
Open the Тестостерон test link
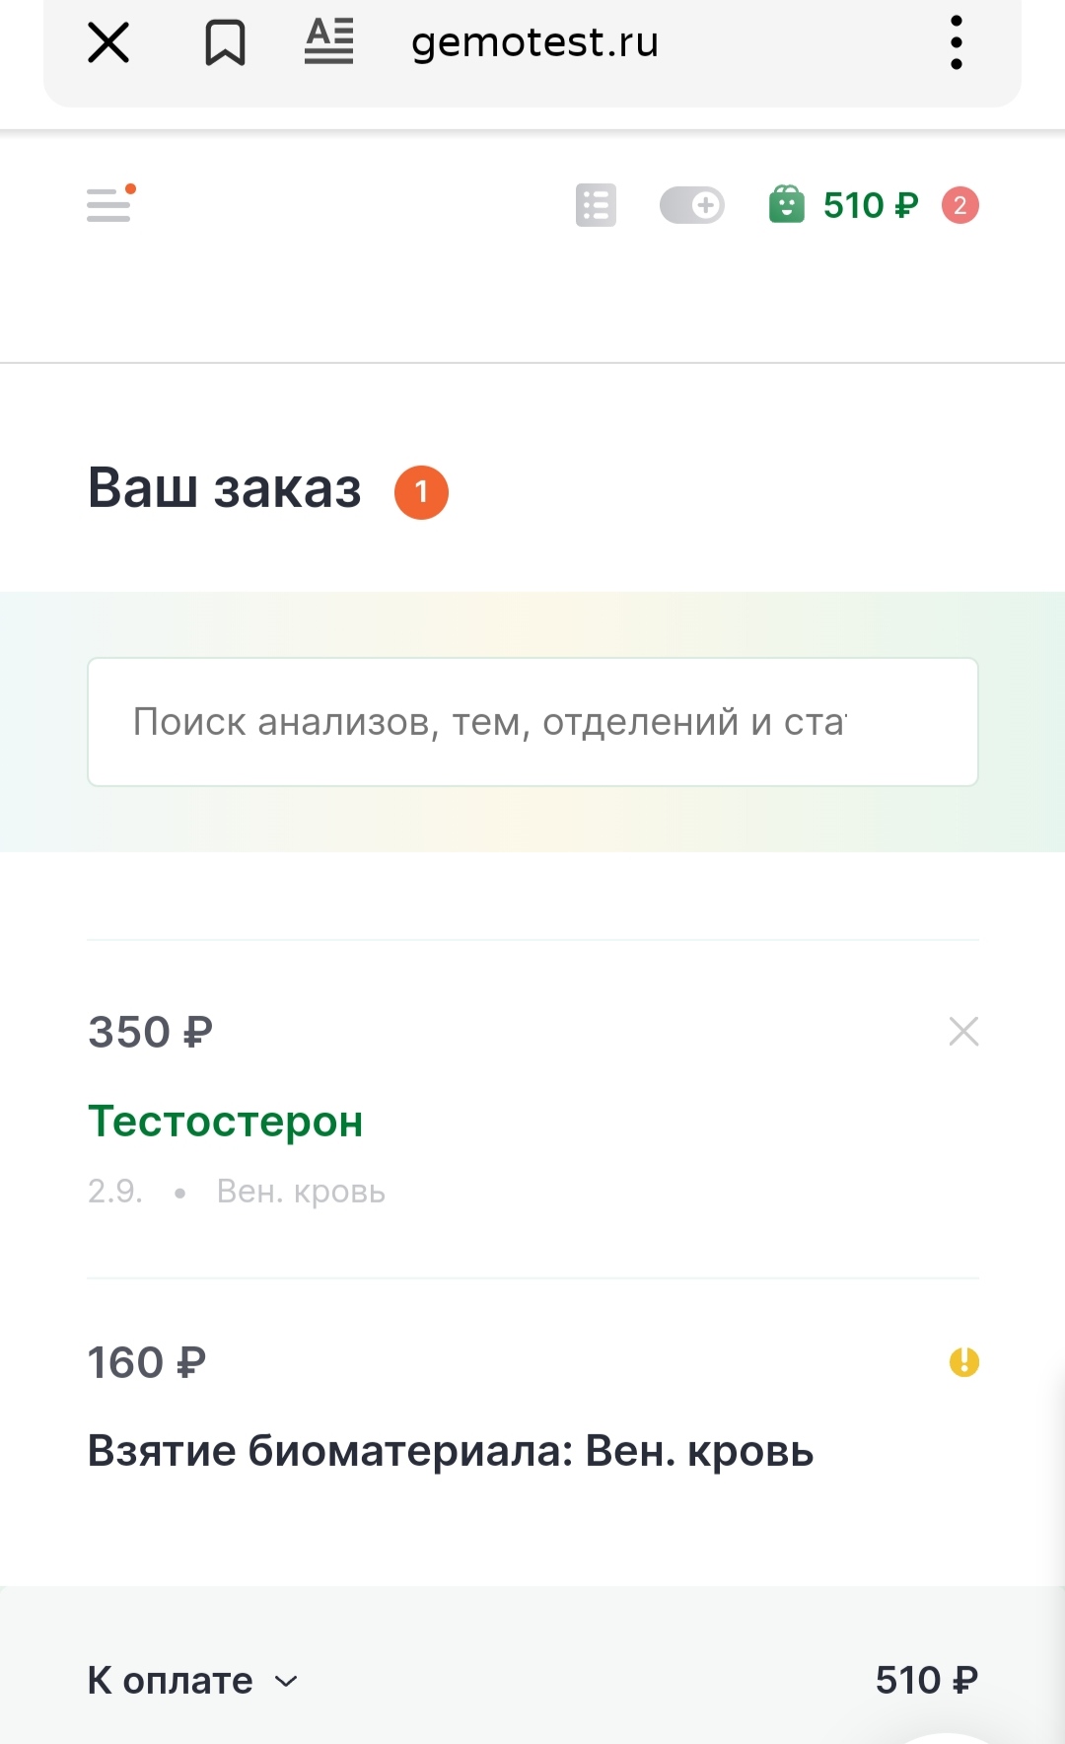point(226,1122)
